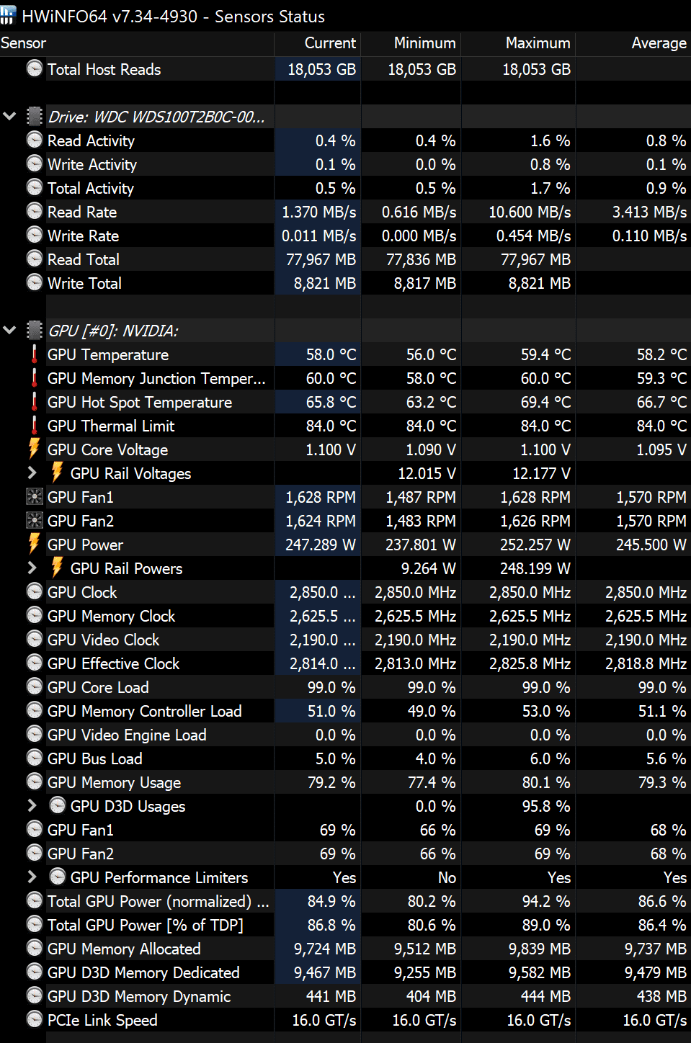Expand the GPU Rail Powers row
The image size is (691, 1043).
click(x=32, y=568)
